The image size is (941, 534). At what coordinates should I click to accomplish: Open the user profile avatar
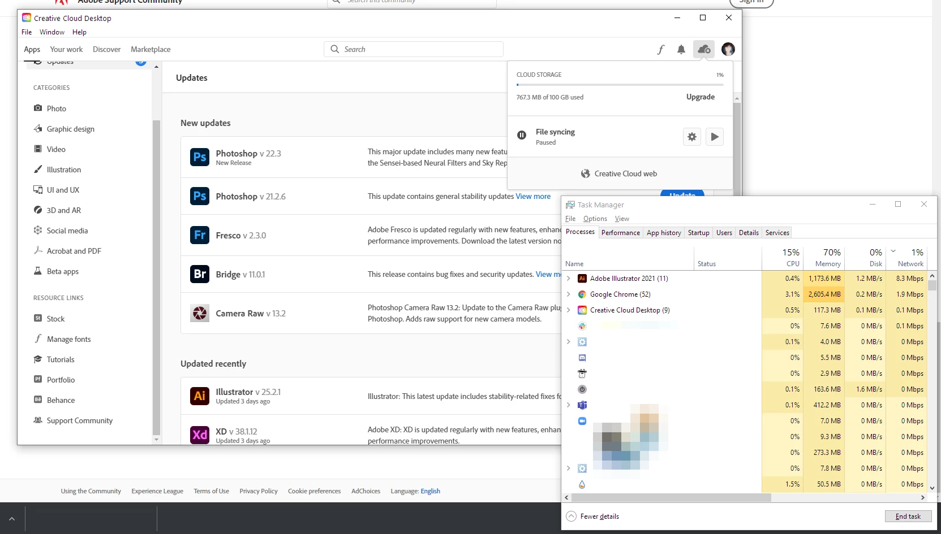728,49
